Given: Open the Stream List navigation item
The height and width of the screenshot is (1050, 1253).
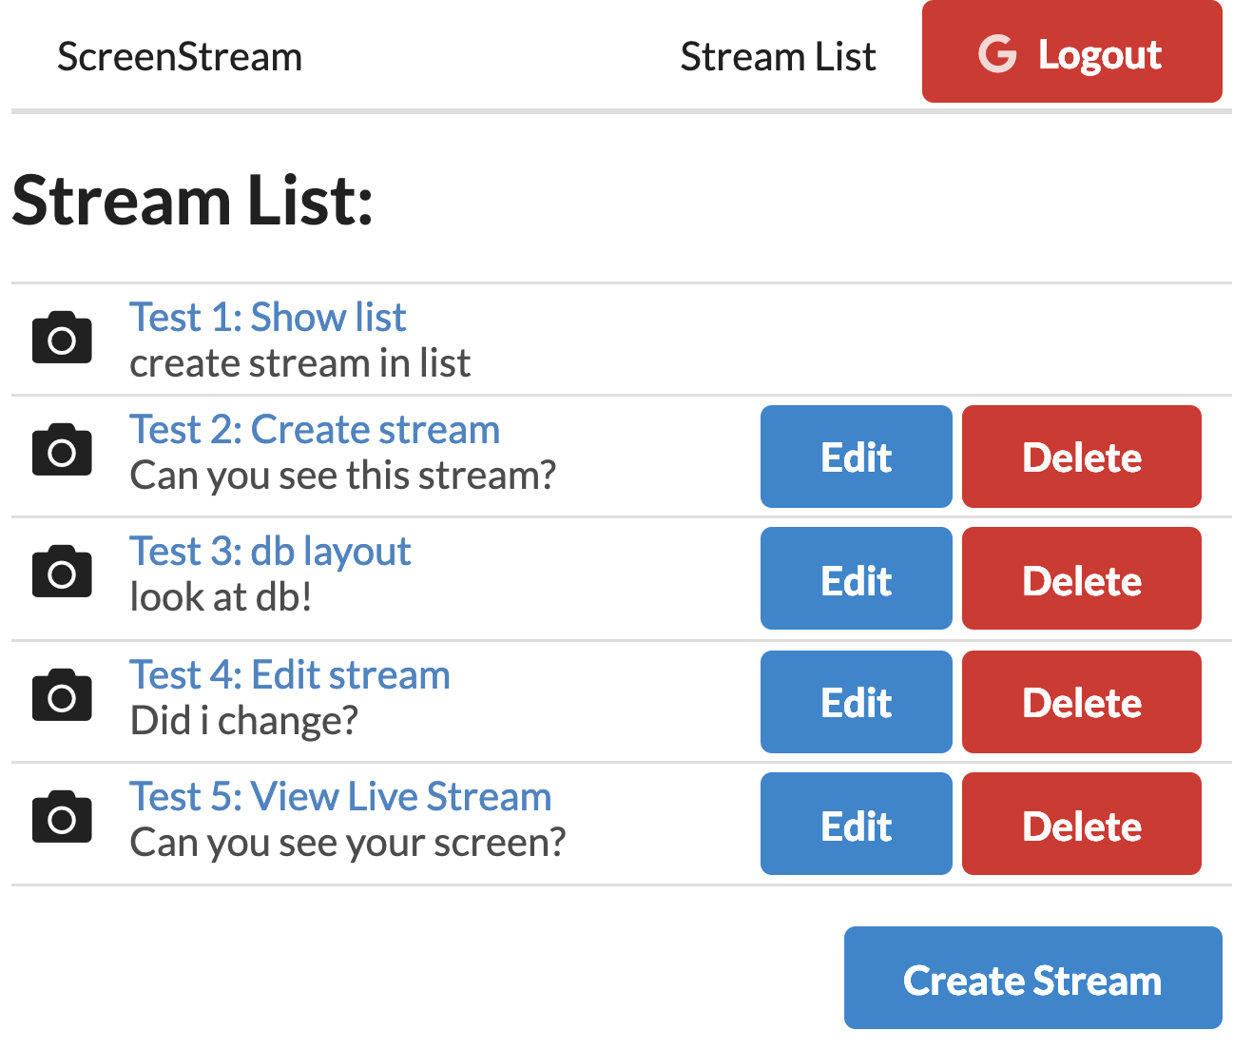Looking at the screenshot, I should tap(779, 55).
